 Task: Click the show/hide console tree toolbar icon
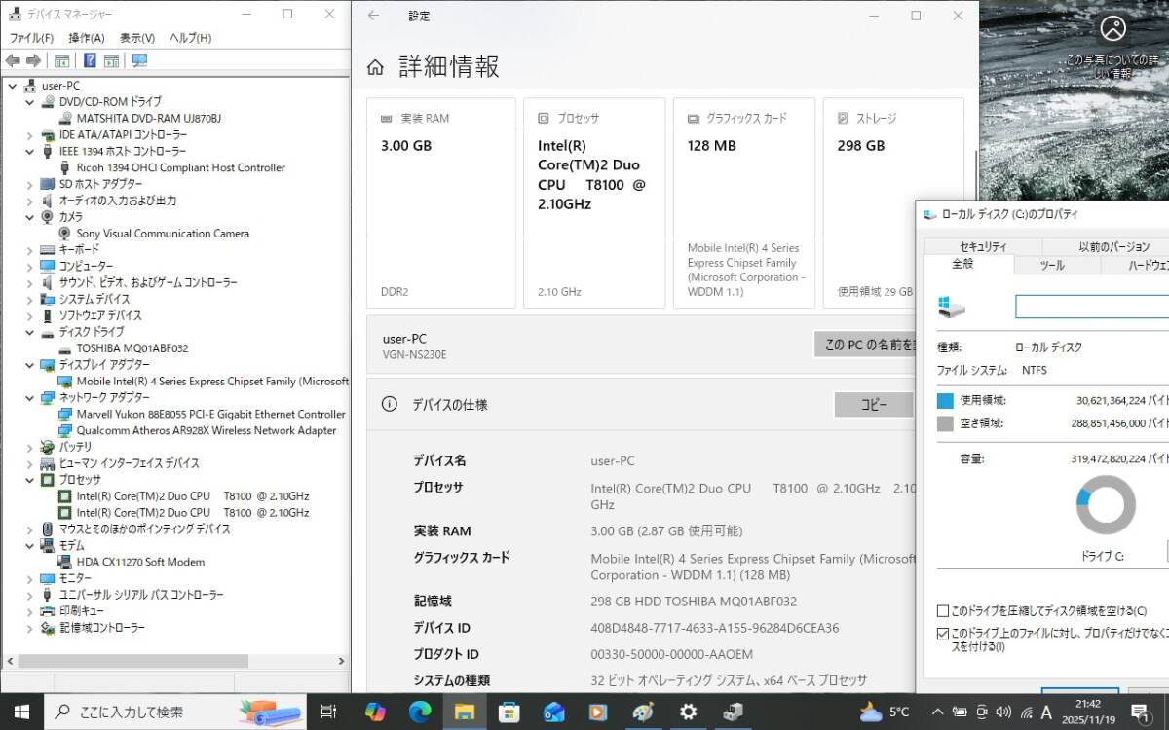pyautogui.click(x=63, y=60)
